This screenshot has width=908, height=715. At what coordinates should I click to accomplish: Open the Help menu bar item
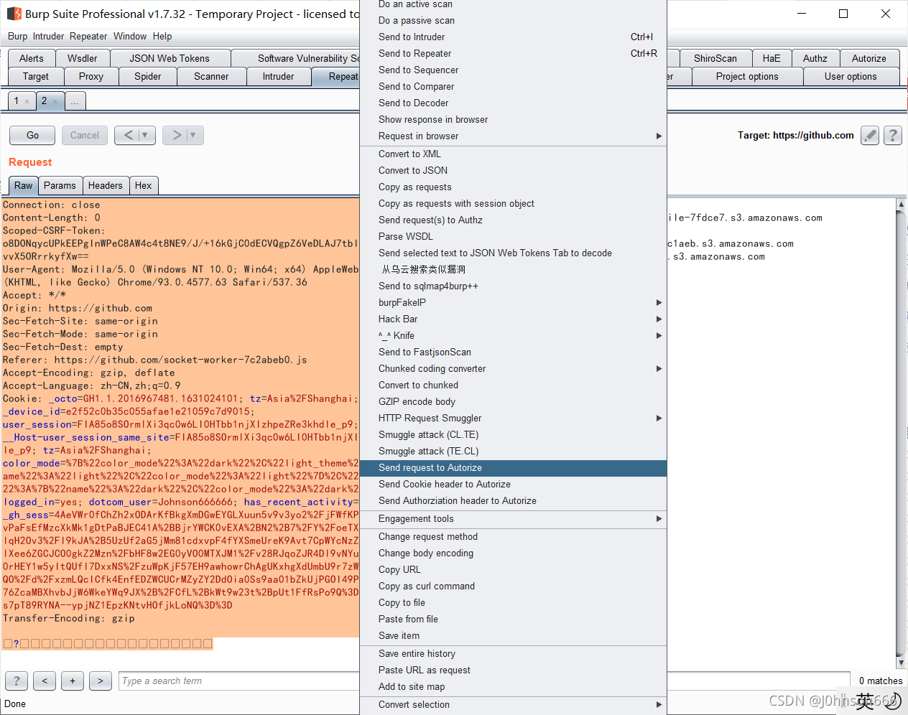point(162,37)
